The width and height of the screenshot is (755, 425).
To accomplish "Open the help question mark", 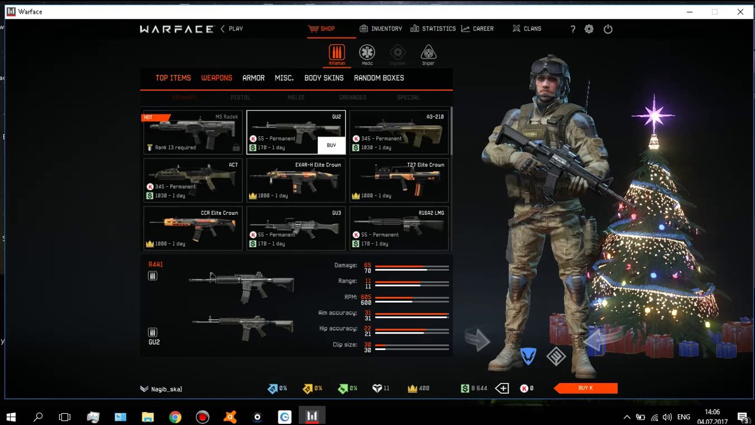I will coord(572,29).
